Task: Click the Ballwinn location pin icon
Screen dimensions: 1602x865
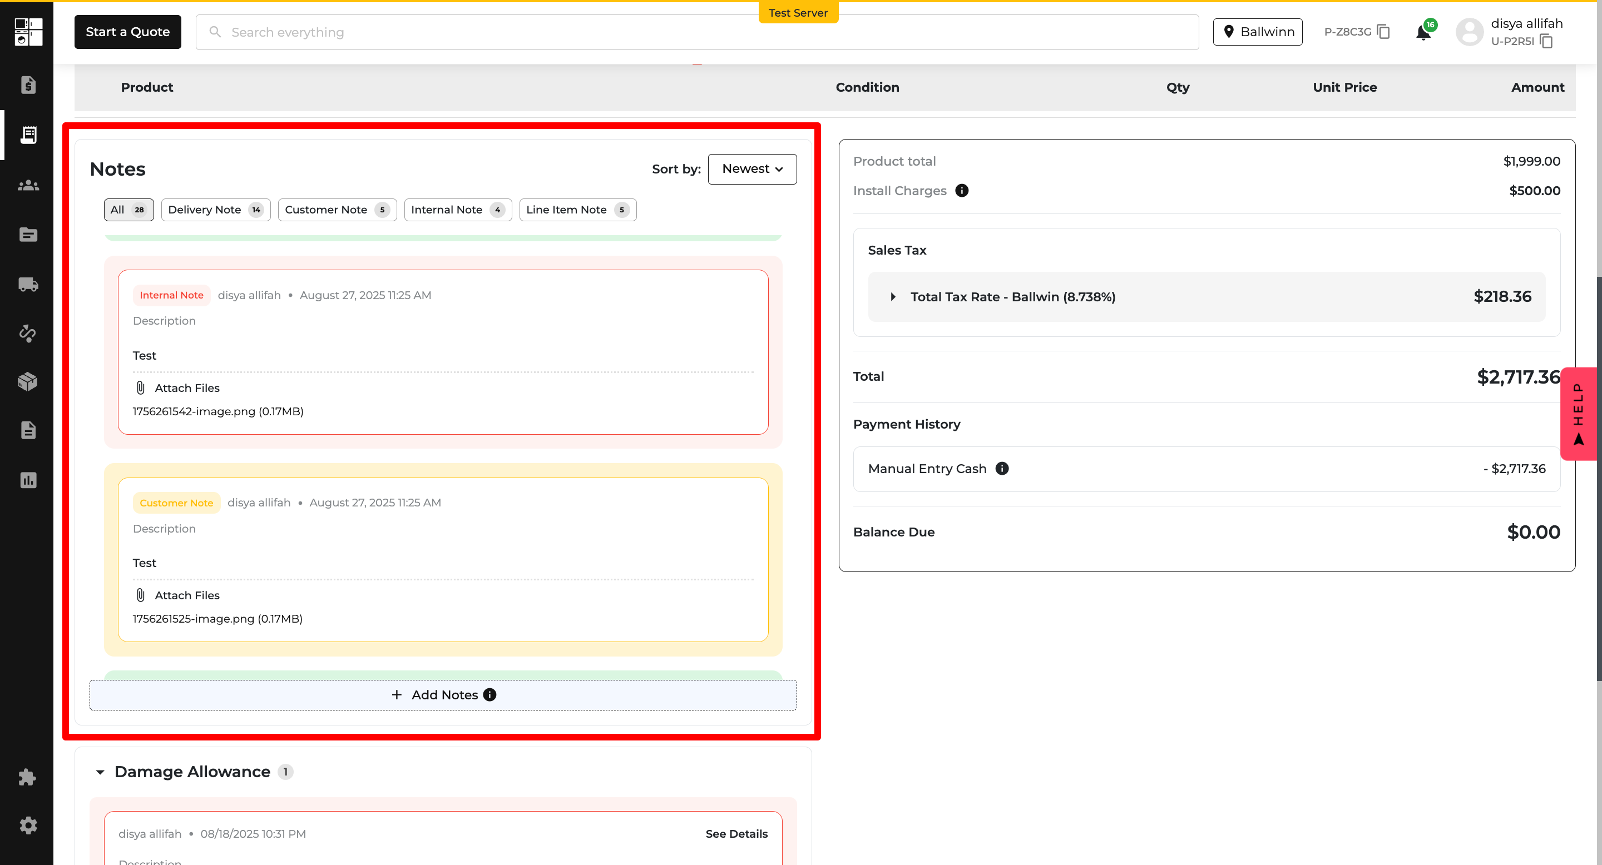Action: 1229,32
